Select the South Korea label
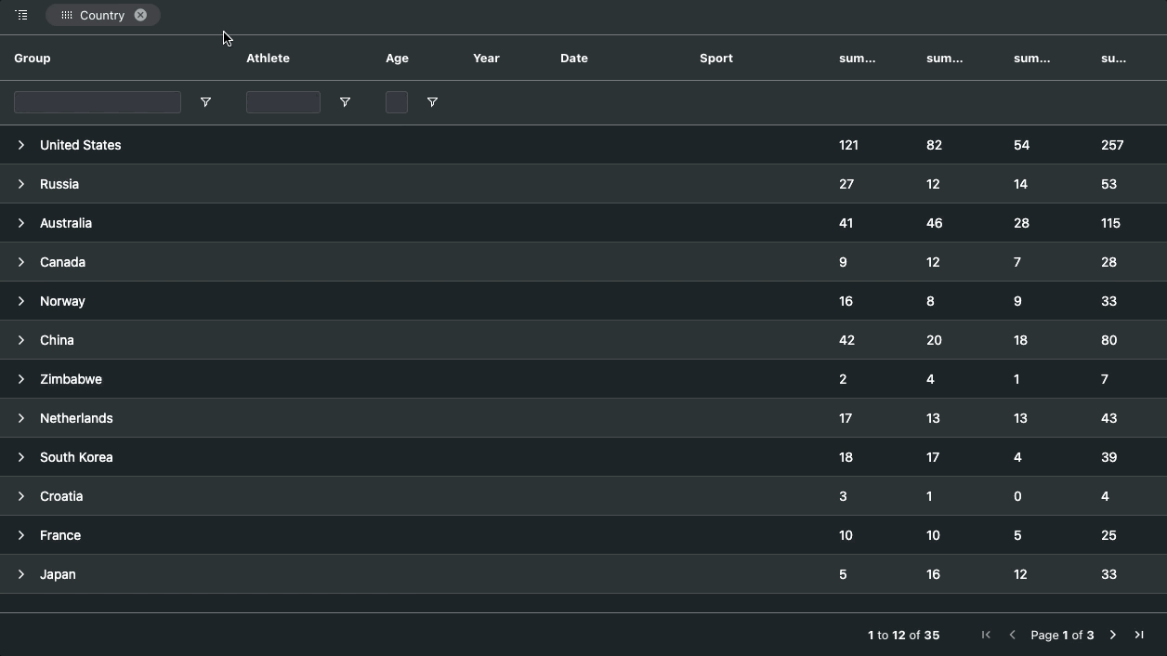This screenshot has height=656, width=1167. (76, 457)
